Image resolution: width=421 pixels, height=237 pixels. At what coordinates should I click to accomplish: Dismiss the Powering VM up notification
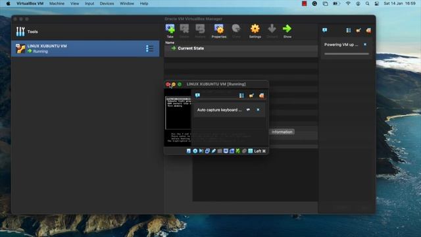pyautogui.click(x=365, y=45)
